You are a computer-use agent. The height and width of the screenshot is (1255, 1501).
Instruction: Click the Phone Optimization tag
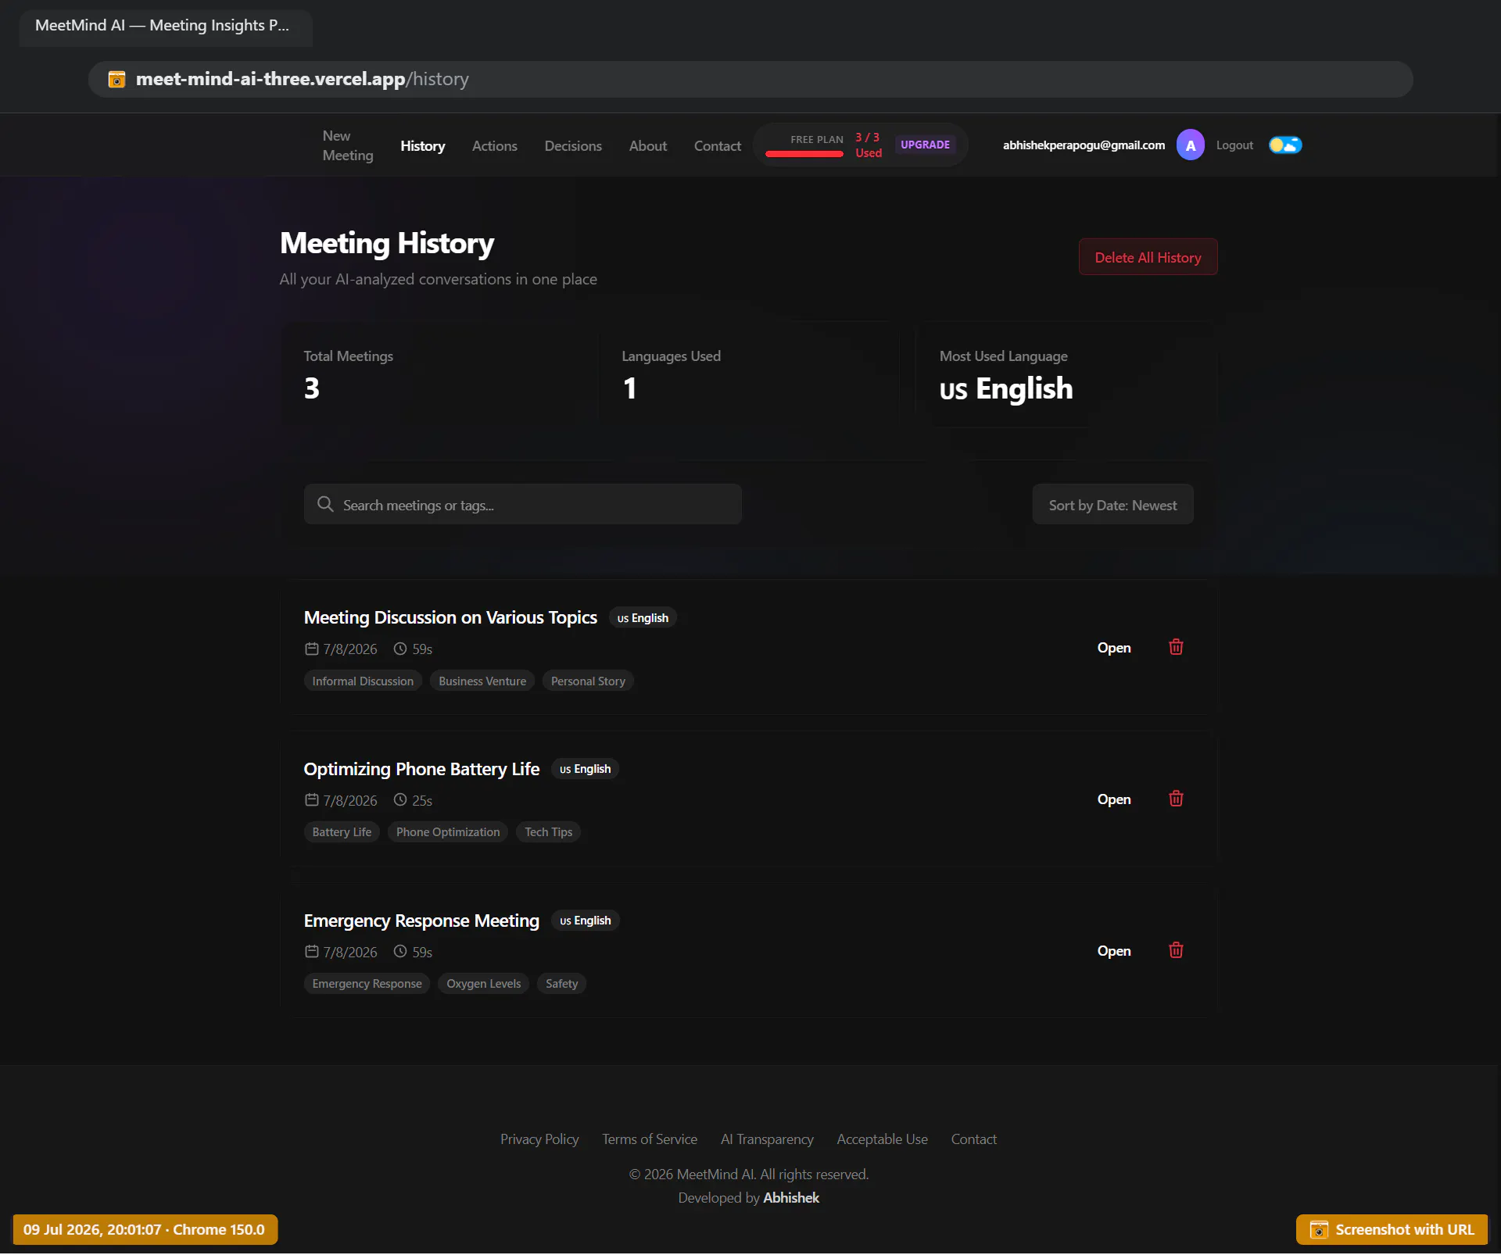(448, 833)
